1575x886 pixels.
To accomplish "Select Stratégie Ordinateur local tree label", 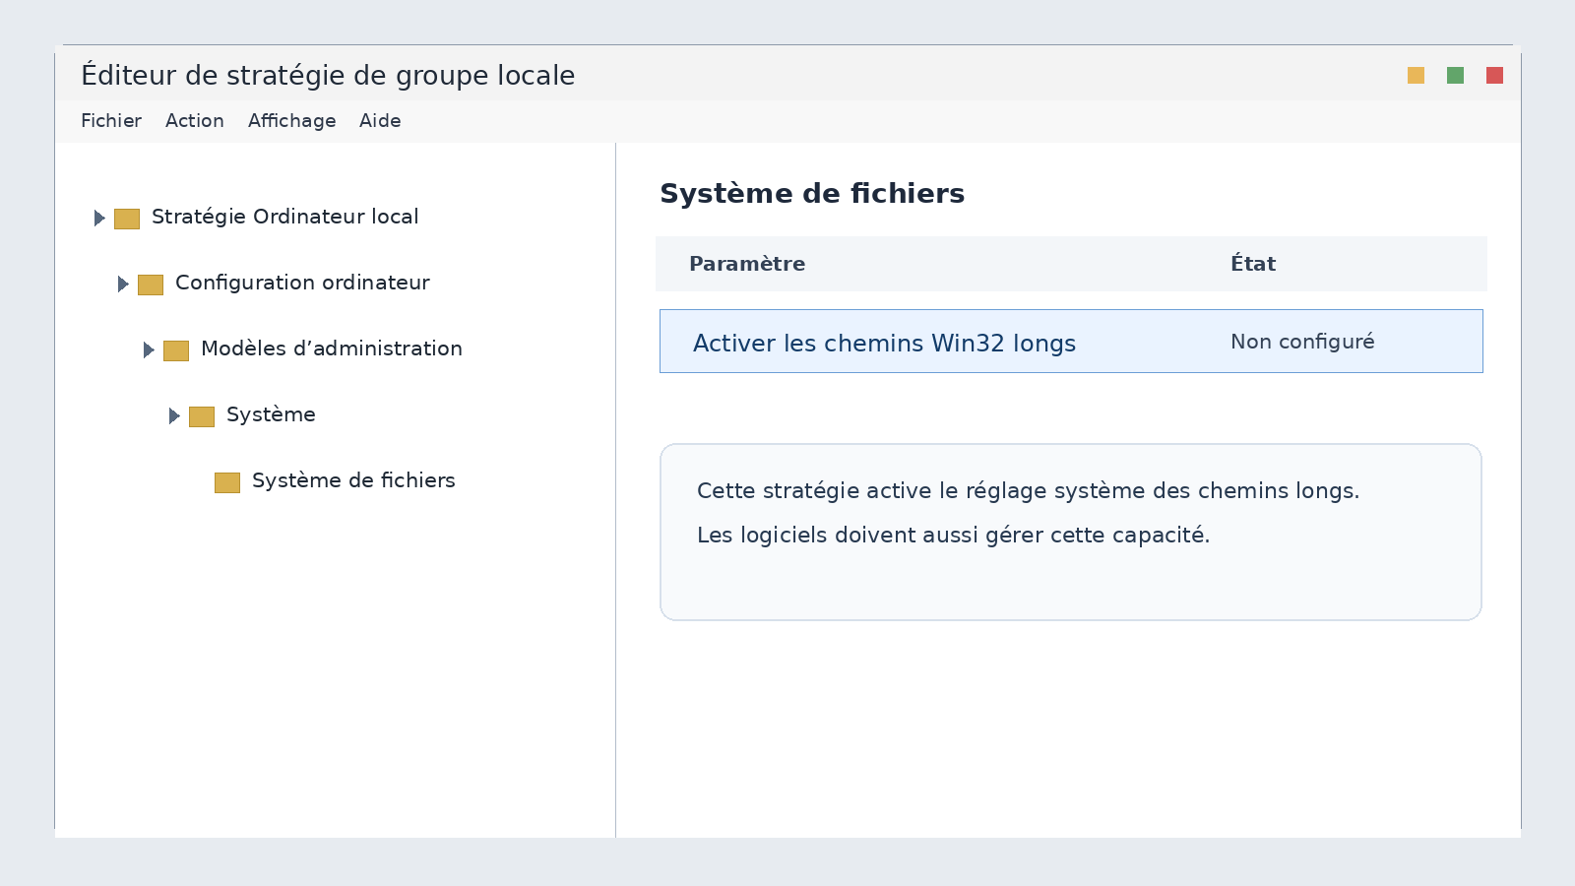I will pyautogui.click(x=285, y=217).
